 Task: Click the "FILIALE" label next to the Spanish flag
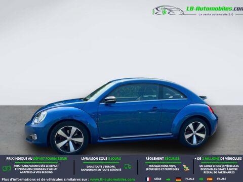221,179
